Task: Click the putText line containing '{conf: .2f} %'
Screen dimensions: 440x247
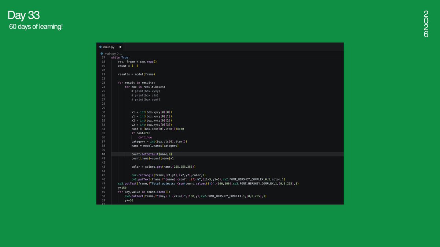Action: pos(208,179)
